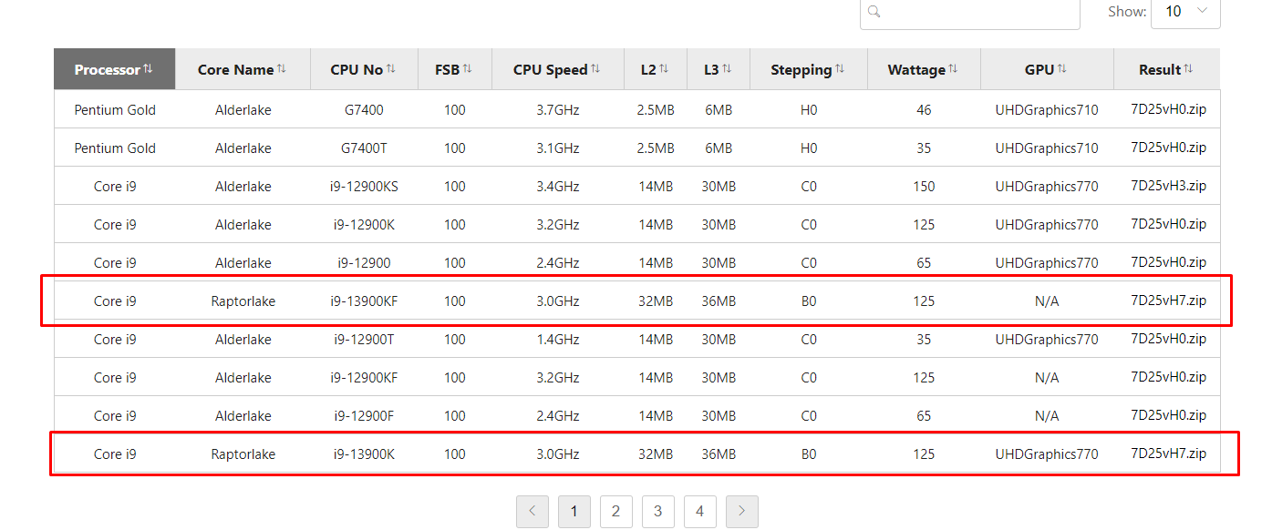Click the 46 wattage value
The image size is (1272, 530).
pos(924,110)
